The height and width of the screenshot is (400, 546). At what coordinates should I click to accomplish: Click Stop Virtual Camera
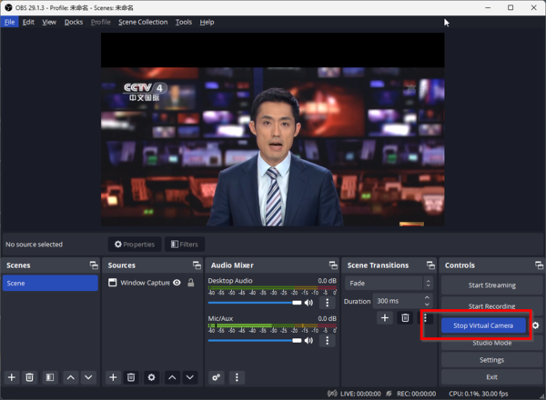click(x=483, y=325)
